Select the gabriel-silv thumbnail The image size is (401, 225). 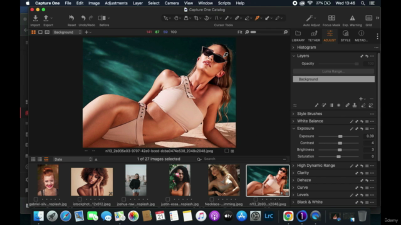(x=48, y=180)
